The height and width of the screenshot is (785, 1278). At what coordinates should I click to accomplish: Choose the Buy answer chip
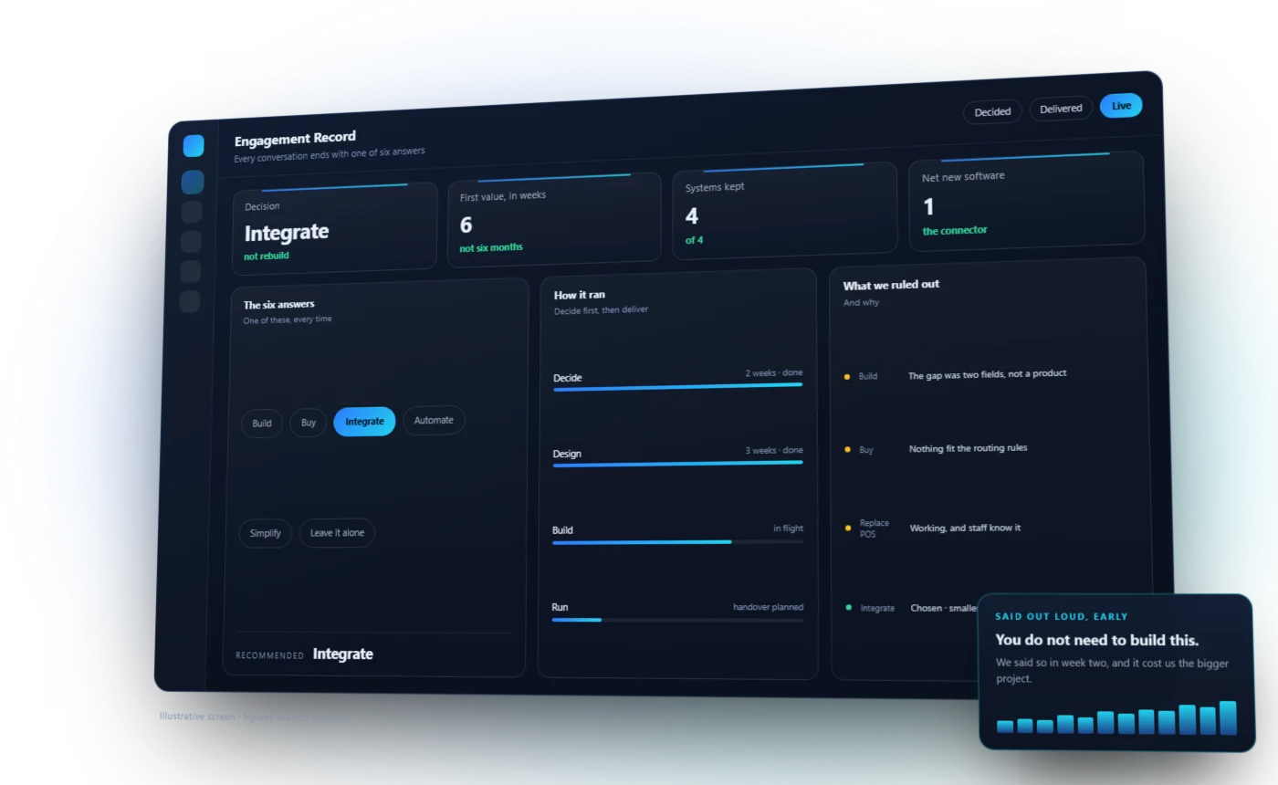(x=309, y=423)
